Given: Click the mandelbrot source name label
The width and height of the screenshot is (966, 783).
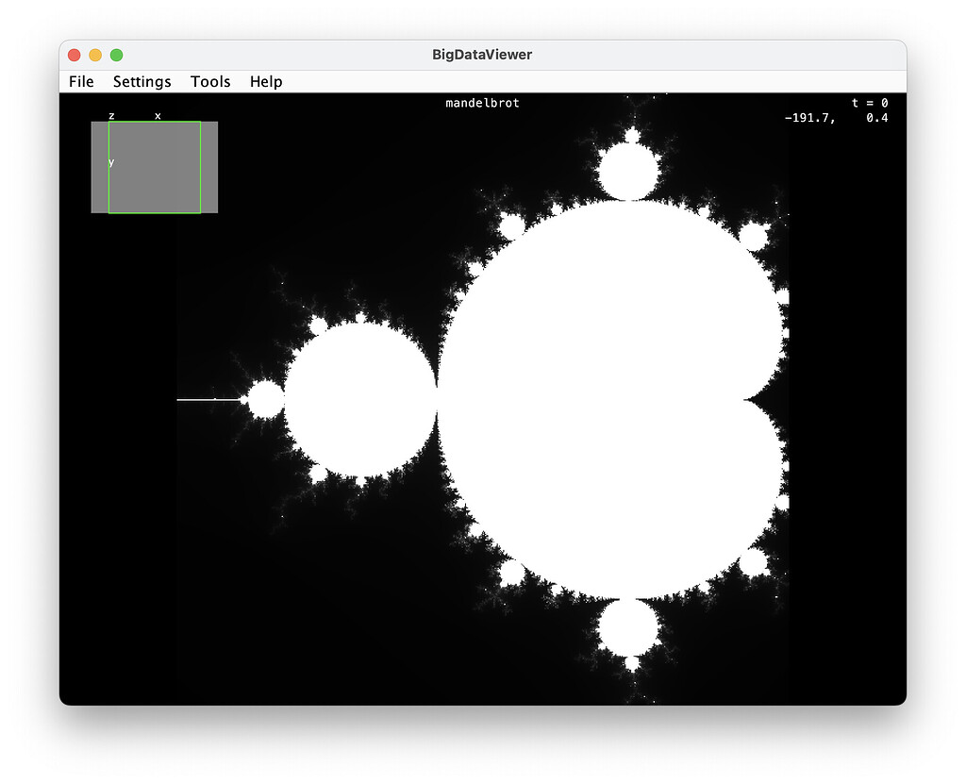Looking at the screenshot, I should [x=481, y=103].
